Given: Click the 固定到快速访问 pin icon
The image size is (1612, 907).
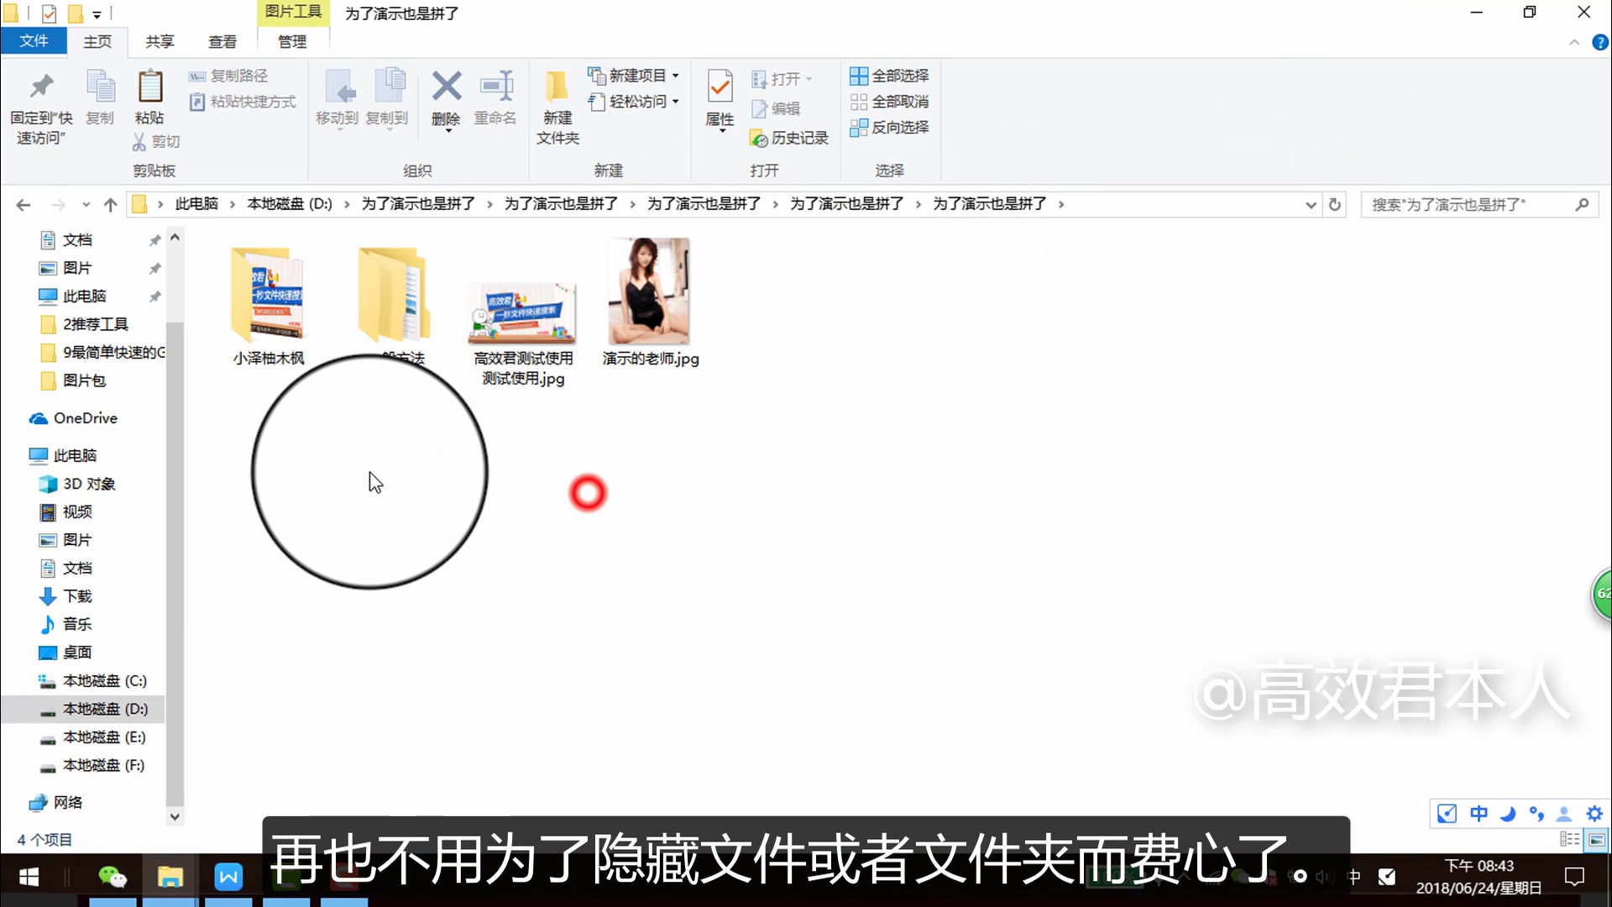Looking at the screenshot, I should (x=39, y=101).
